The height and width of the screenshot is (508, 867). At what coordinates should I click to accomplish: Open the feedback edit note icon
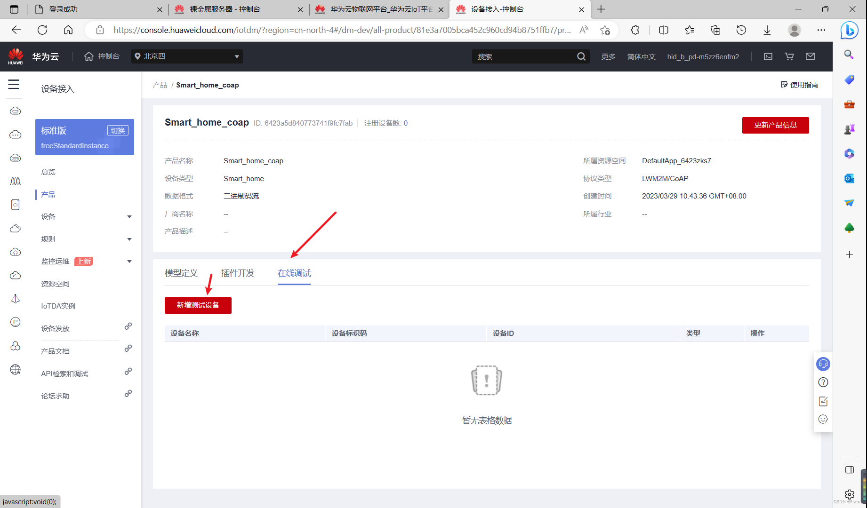pyautogui.click(x=823, y=401)
